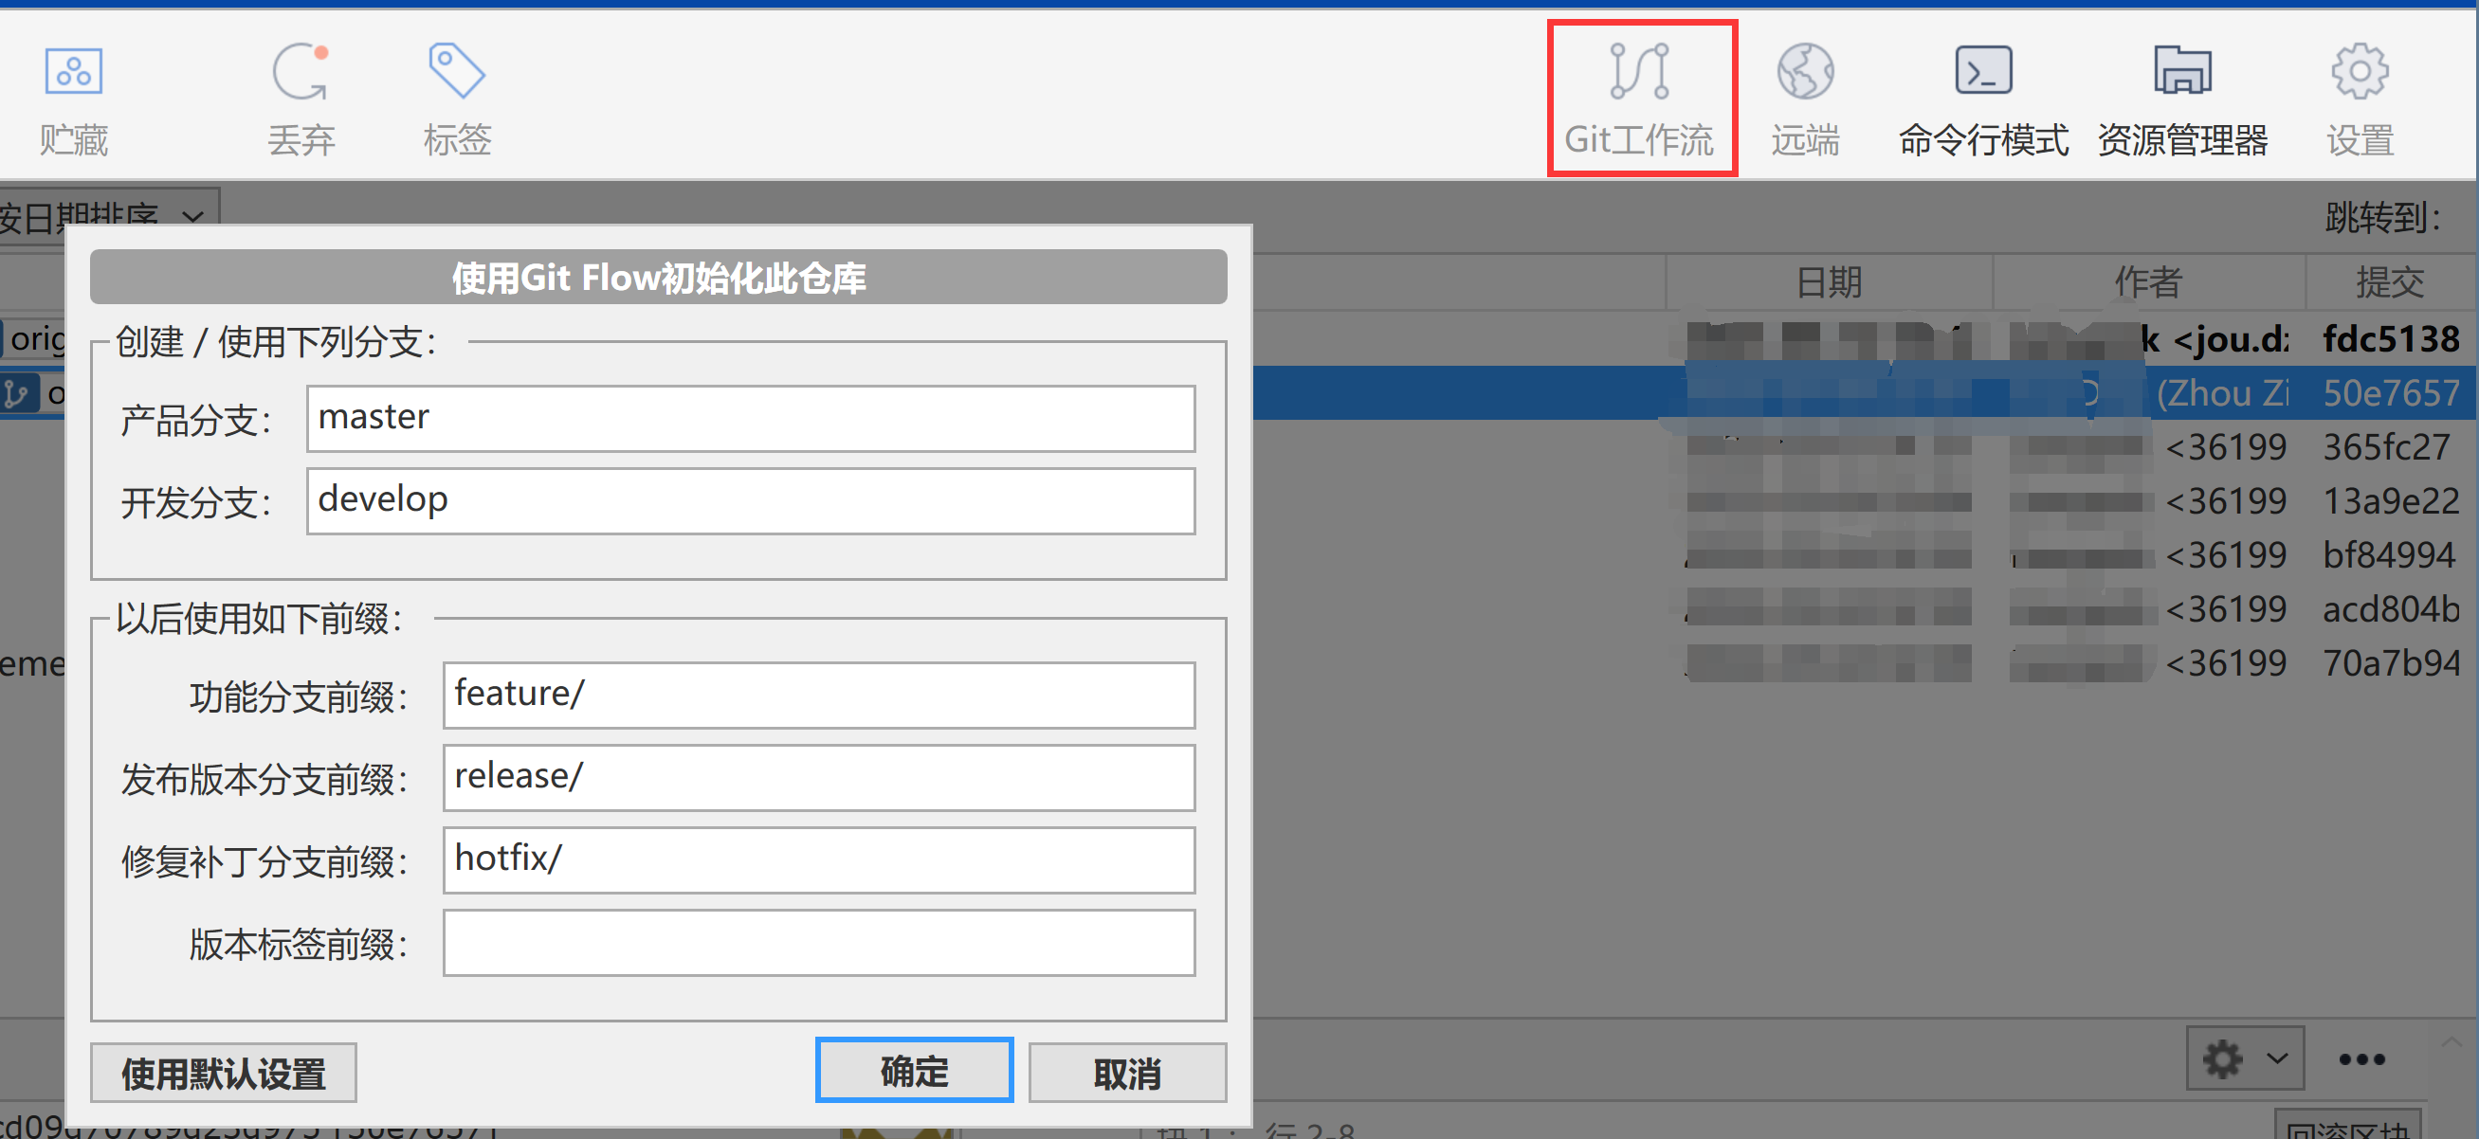Select commit 365fc27 in the list
The image size is (2479, 1139).
(2387, 446)
